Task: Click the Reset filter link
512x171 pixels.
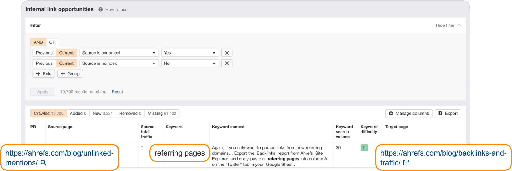Action: coord(117,92)
